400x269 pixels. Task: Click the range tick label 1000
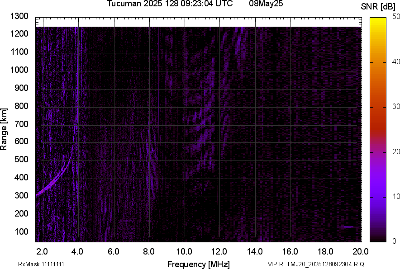[x=19, y=70]
